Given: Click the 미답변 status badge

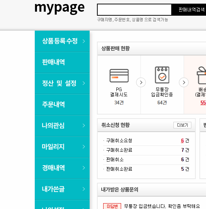Looking at the screenshot, I should (x=112, y=206).
